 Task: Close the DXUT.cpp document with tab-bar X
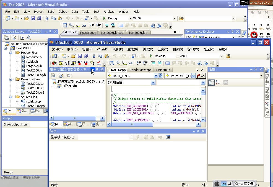(202, 70)
